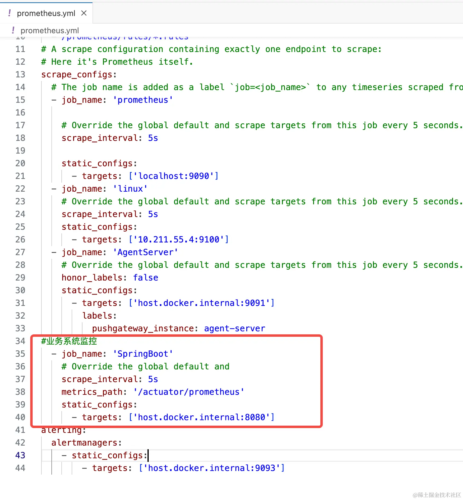The image size is (463, 500).
Task: Click honor_labels key on line 29
Action: click(x=92, y=278)
